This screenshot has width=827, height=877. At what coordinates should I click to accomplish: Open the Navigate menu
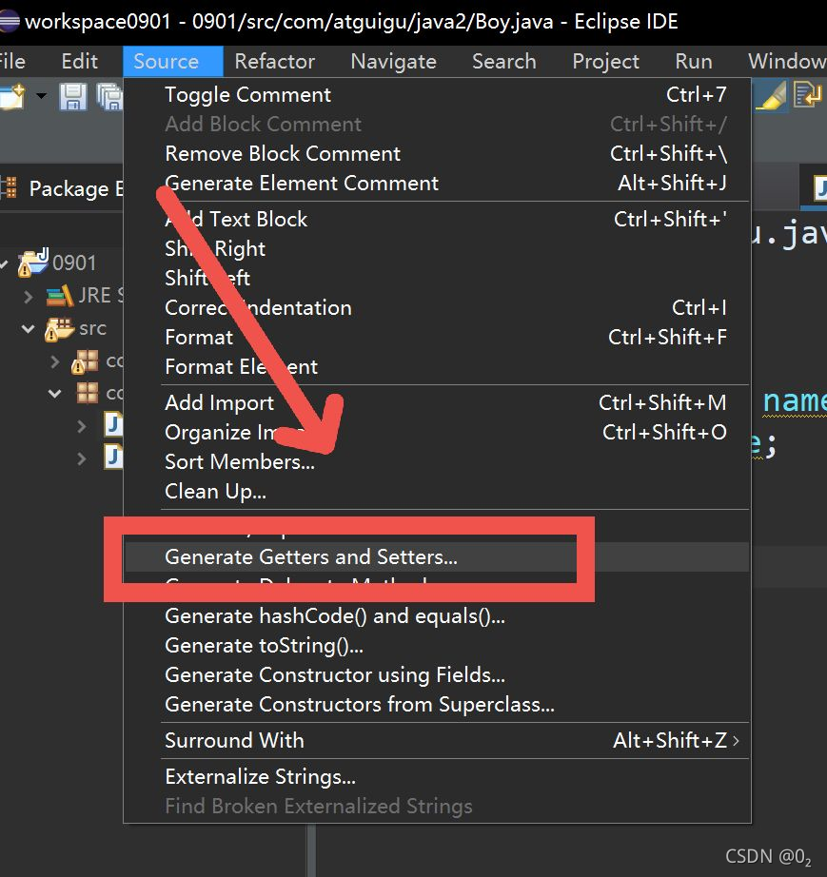click(392, 61)
